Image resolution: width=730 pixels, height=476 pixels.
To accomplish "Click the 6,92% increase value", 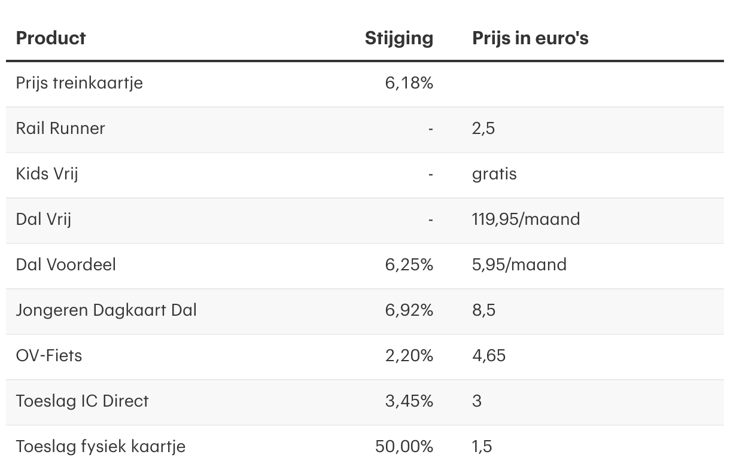I will (x=409, y=310).
